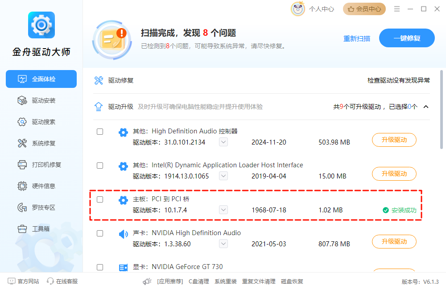Select 全面体检 in sidebar
This screenshot has width=446, height=290.
click(x=41, y=79)
